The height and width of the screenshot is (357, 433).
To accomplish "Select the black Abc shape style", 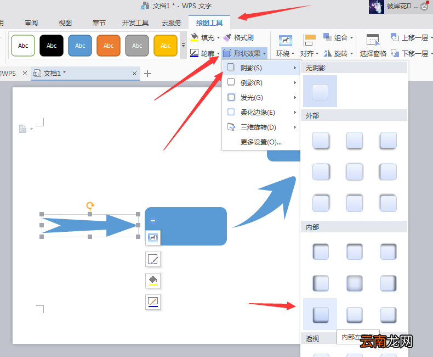I will coord(52,46).
